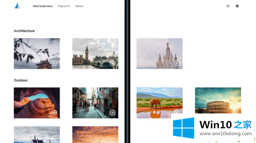
Task: Open the graffiti alley street thumbnail
Action: (95, 103)
